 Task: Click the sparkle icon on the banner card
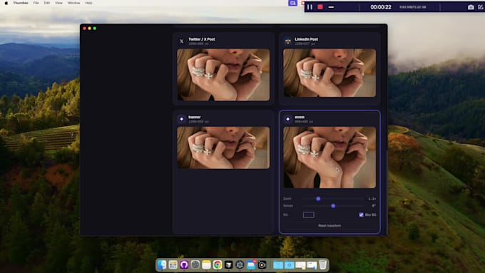coord(182,119)
